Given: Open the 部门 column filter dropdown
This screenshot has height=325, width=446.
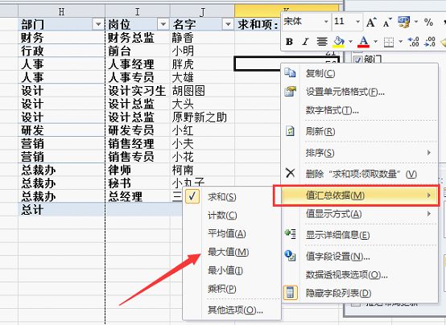Looking at the screenshot, I should coord(98,24).
